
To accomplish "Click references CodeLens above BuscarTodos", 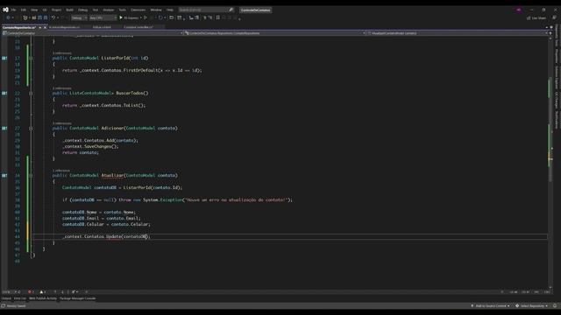I will click(x=62, y=88).
